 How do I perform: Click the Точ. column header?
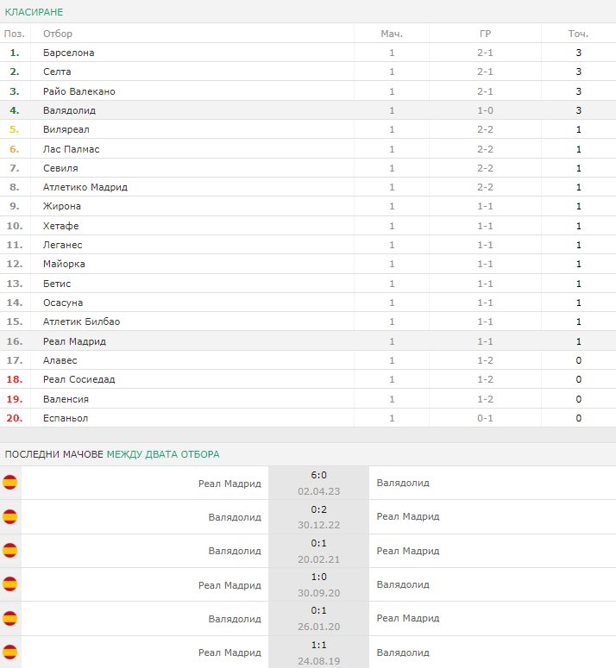pos(579,34)
